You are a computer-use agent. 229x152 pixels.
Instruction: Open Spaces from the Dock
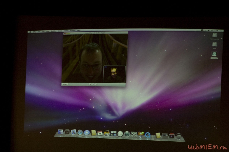click(113, 134)
